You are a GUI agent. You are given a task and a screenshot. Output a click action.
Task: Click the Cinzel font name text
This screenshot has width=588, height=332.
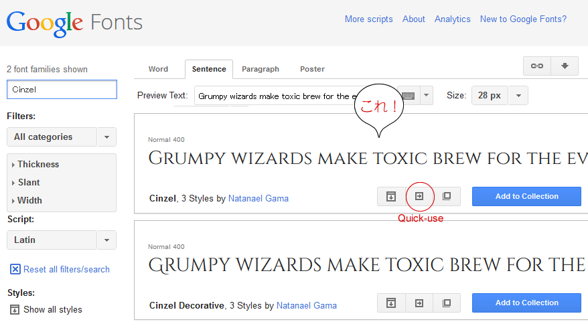pyautogui.click(x=163, y=199)
